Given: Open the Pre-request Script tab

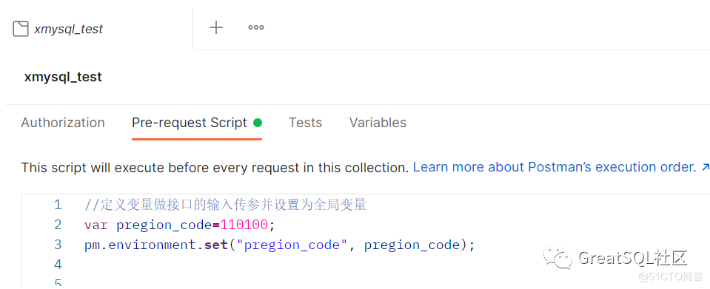Looking at the screenshot, I should click(x=190, y=123).
